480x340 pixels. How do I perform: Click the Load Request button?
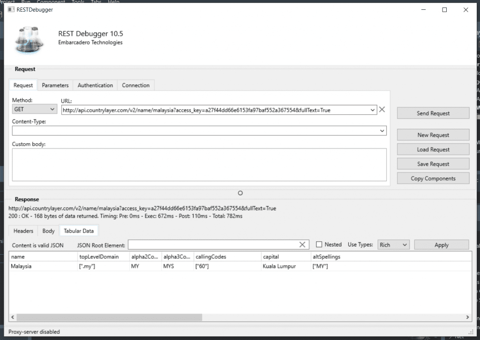433,149
